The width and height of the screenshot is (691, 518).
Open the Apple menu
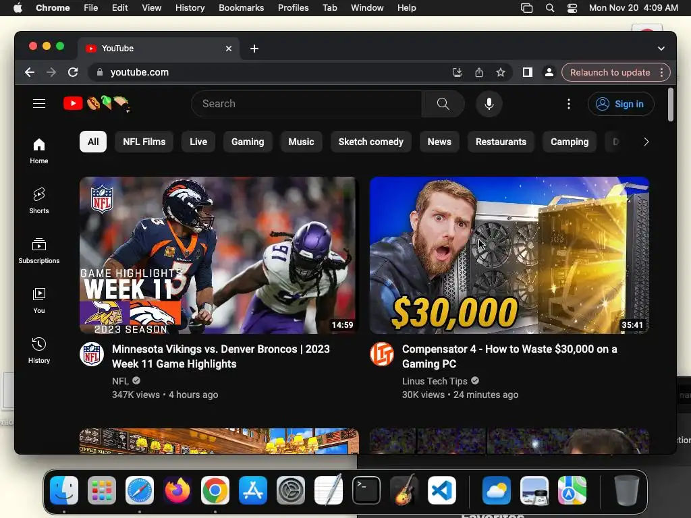pyautogui.click(x=18, y=8)
